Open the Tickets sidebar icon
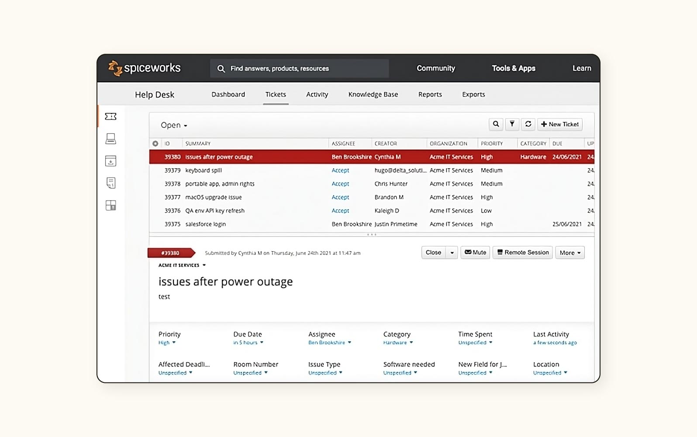The height and width of the screenshot is (437, 697). (x=111, y=116)
